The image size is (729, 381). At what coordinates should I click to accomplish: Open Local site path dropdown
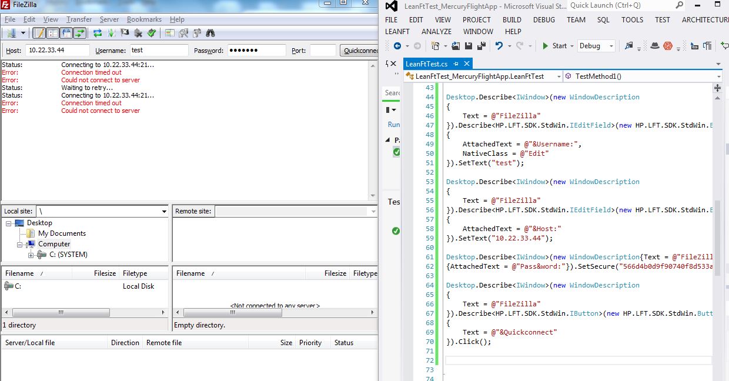tap(164, 211)
